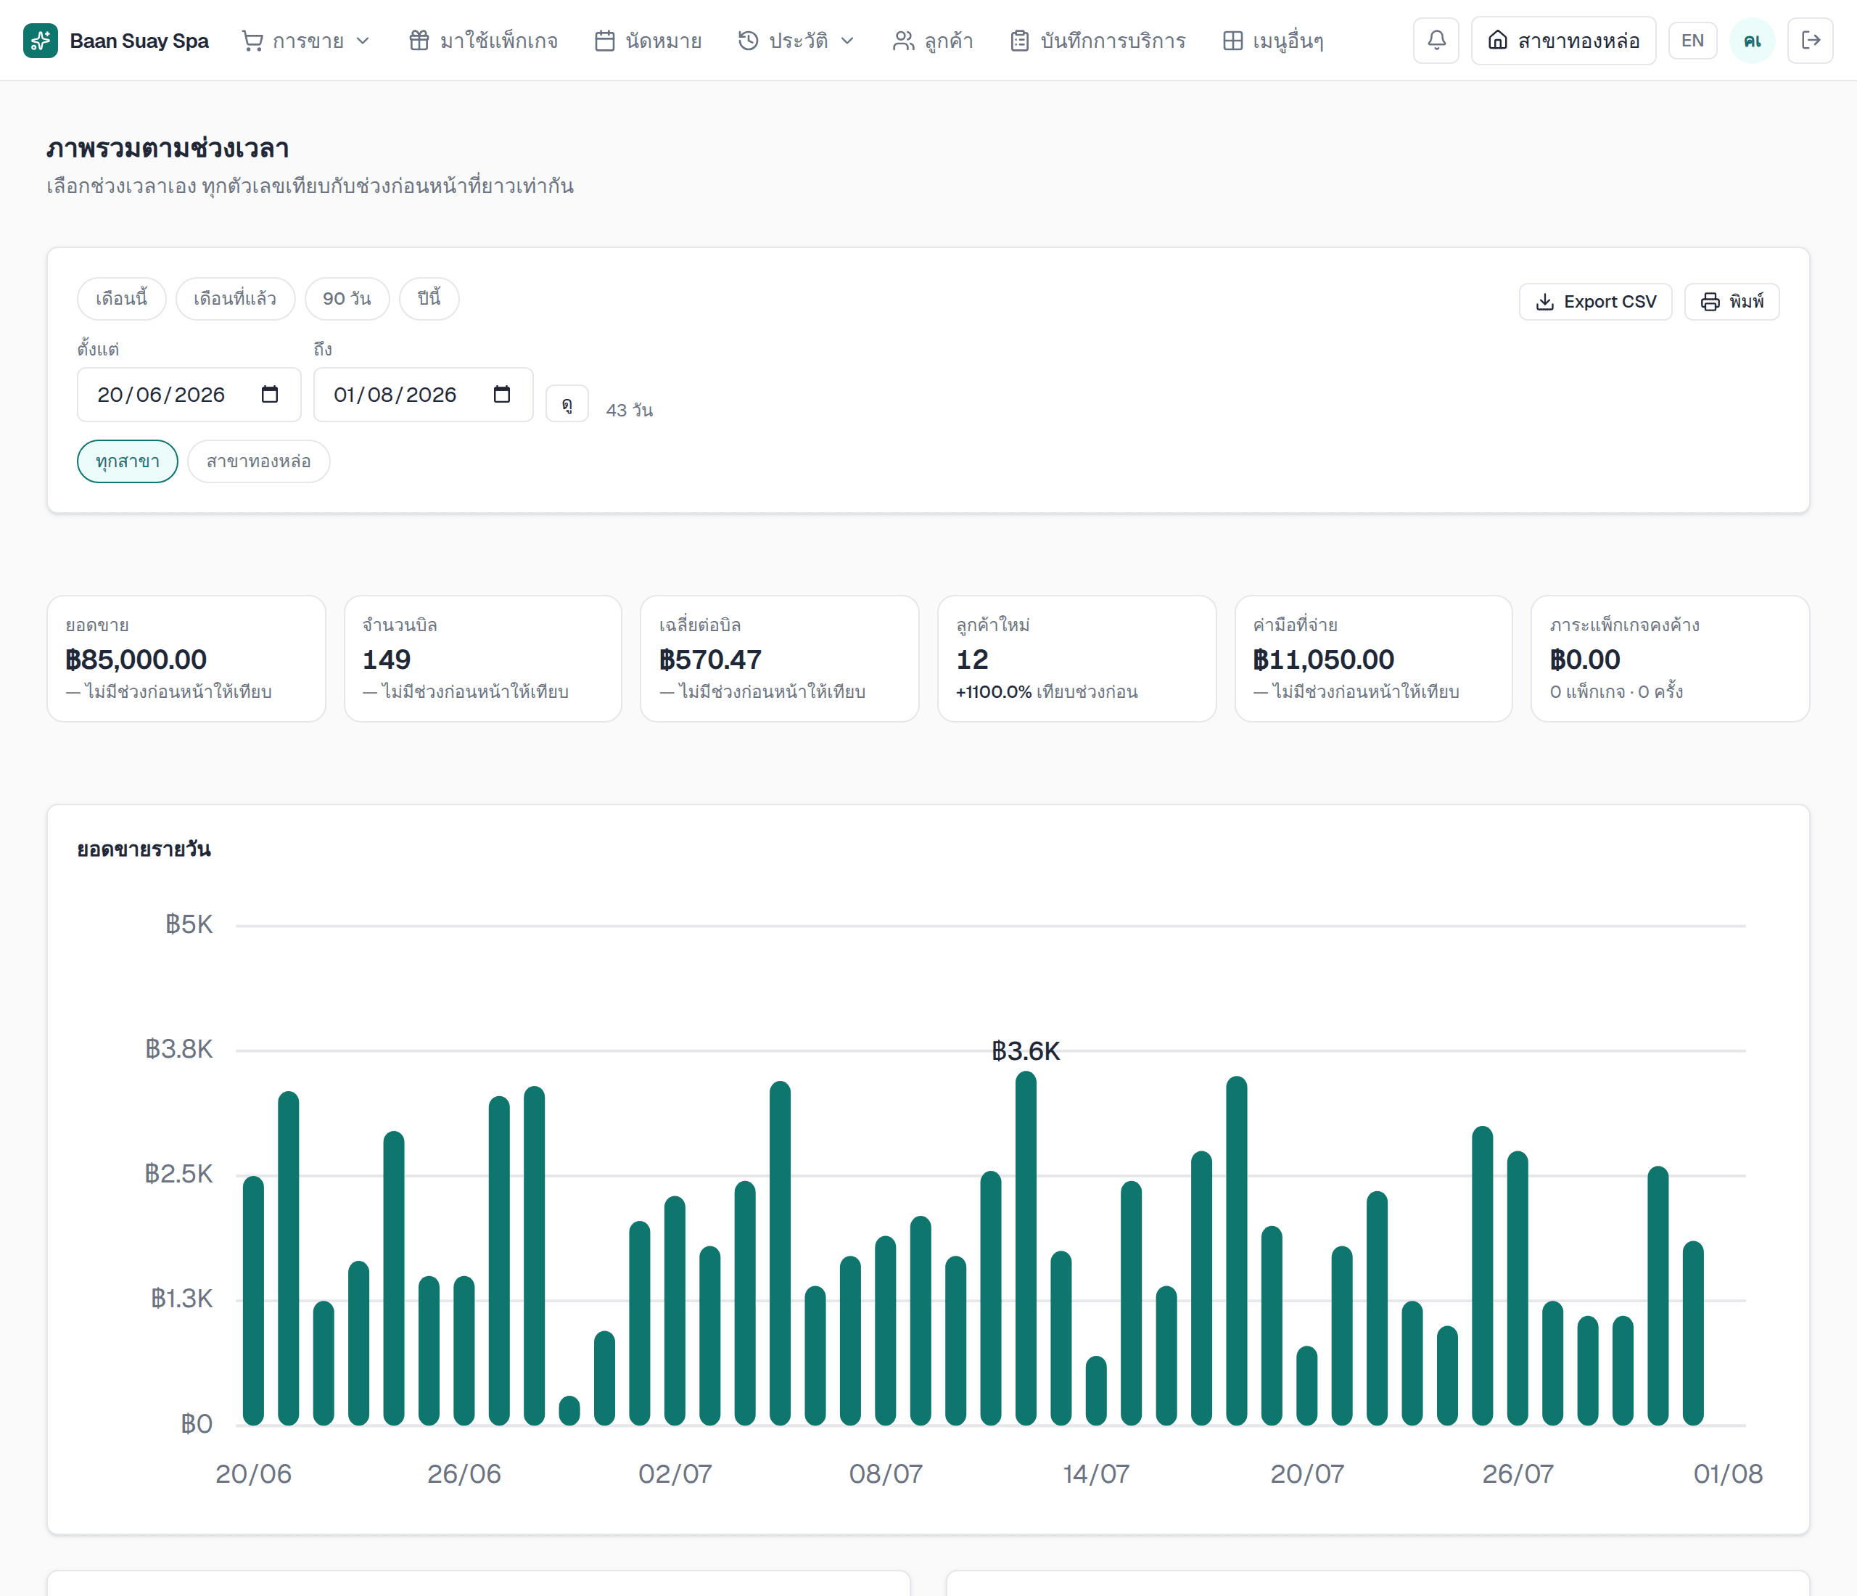Click the printer icon button พิมพ์
This screenshot has width=1857, height=1596.
[x=1732, y=302]
